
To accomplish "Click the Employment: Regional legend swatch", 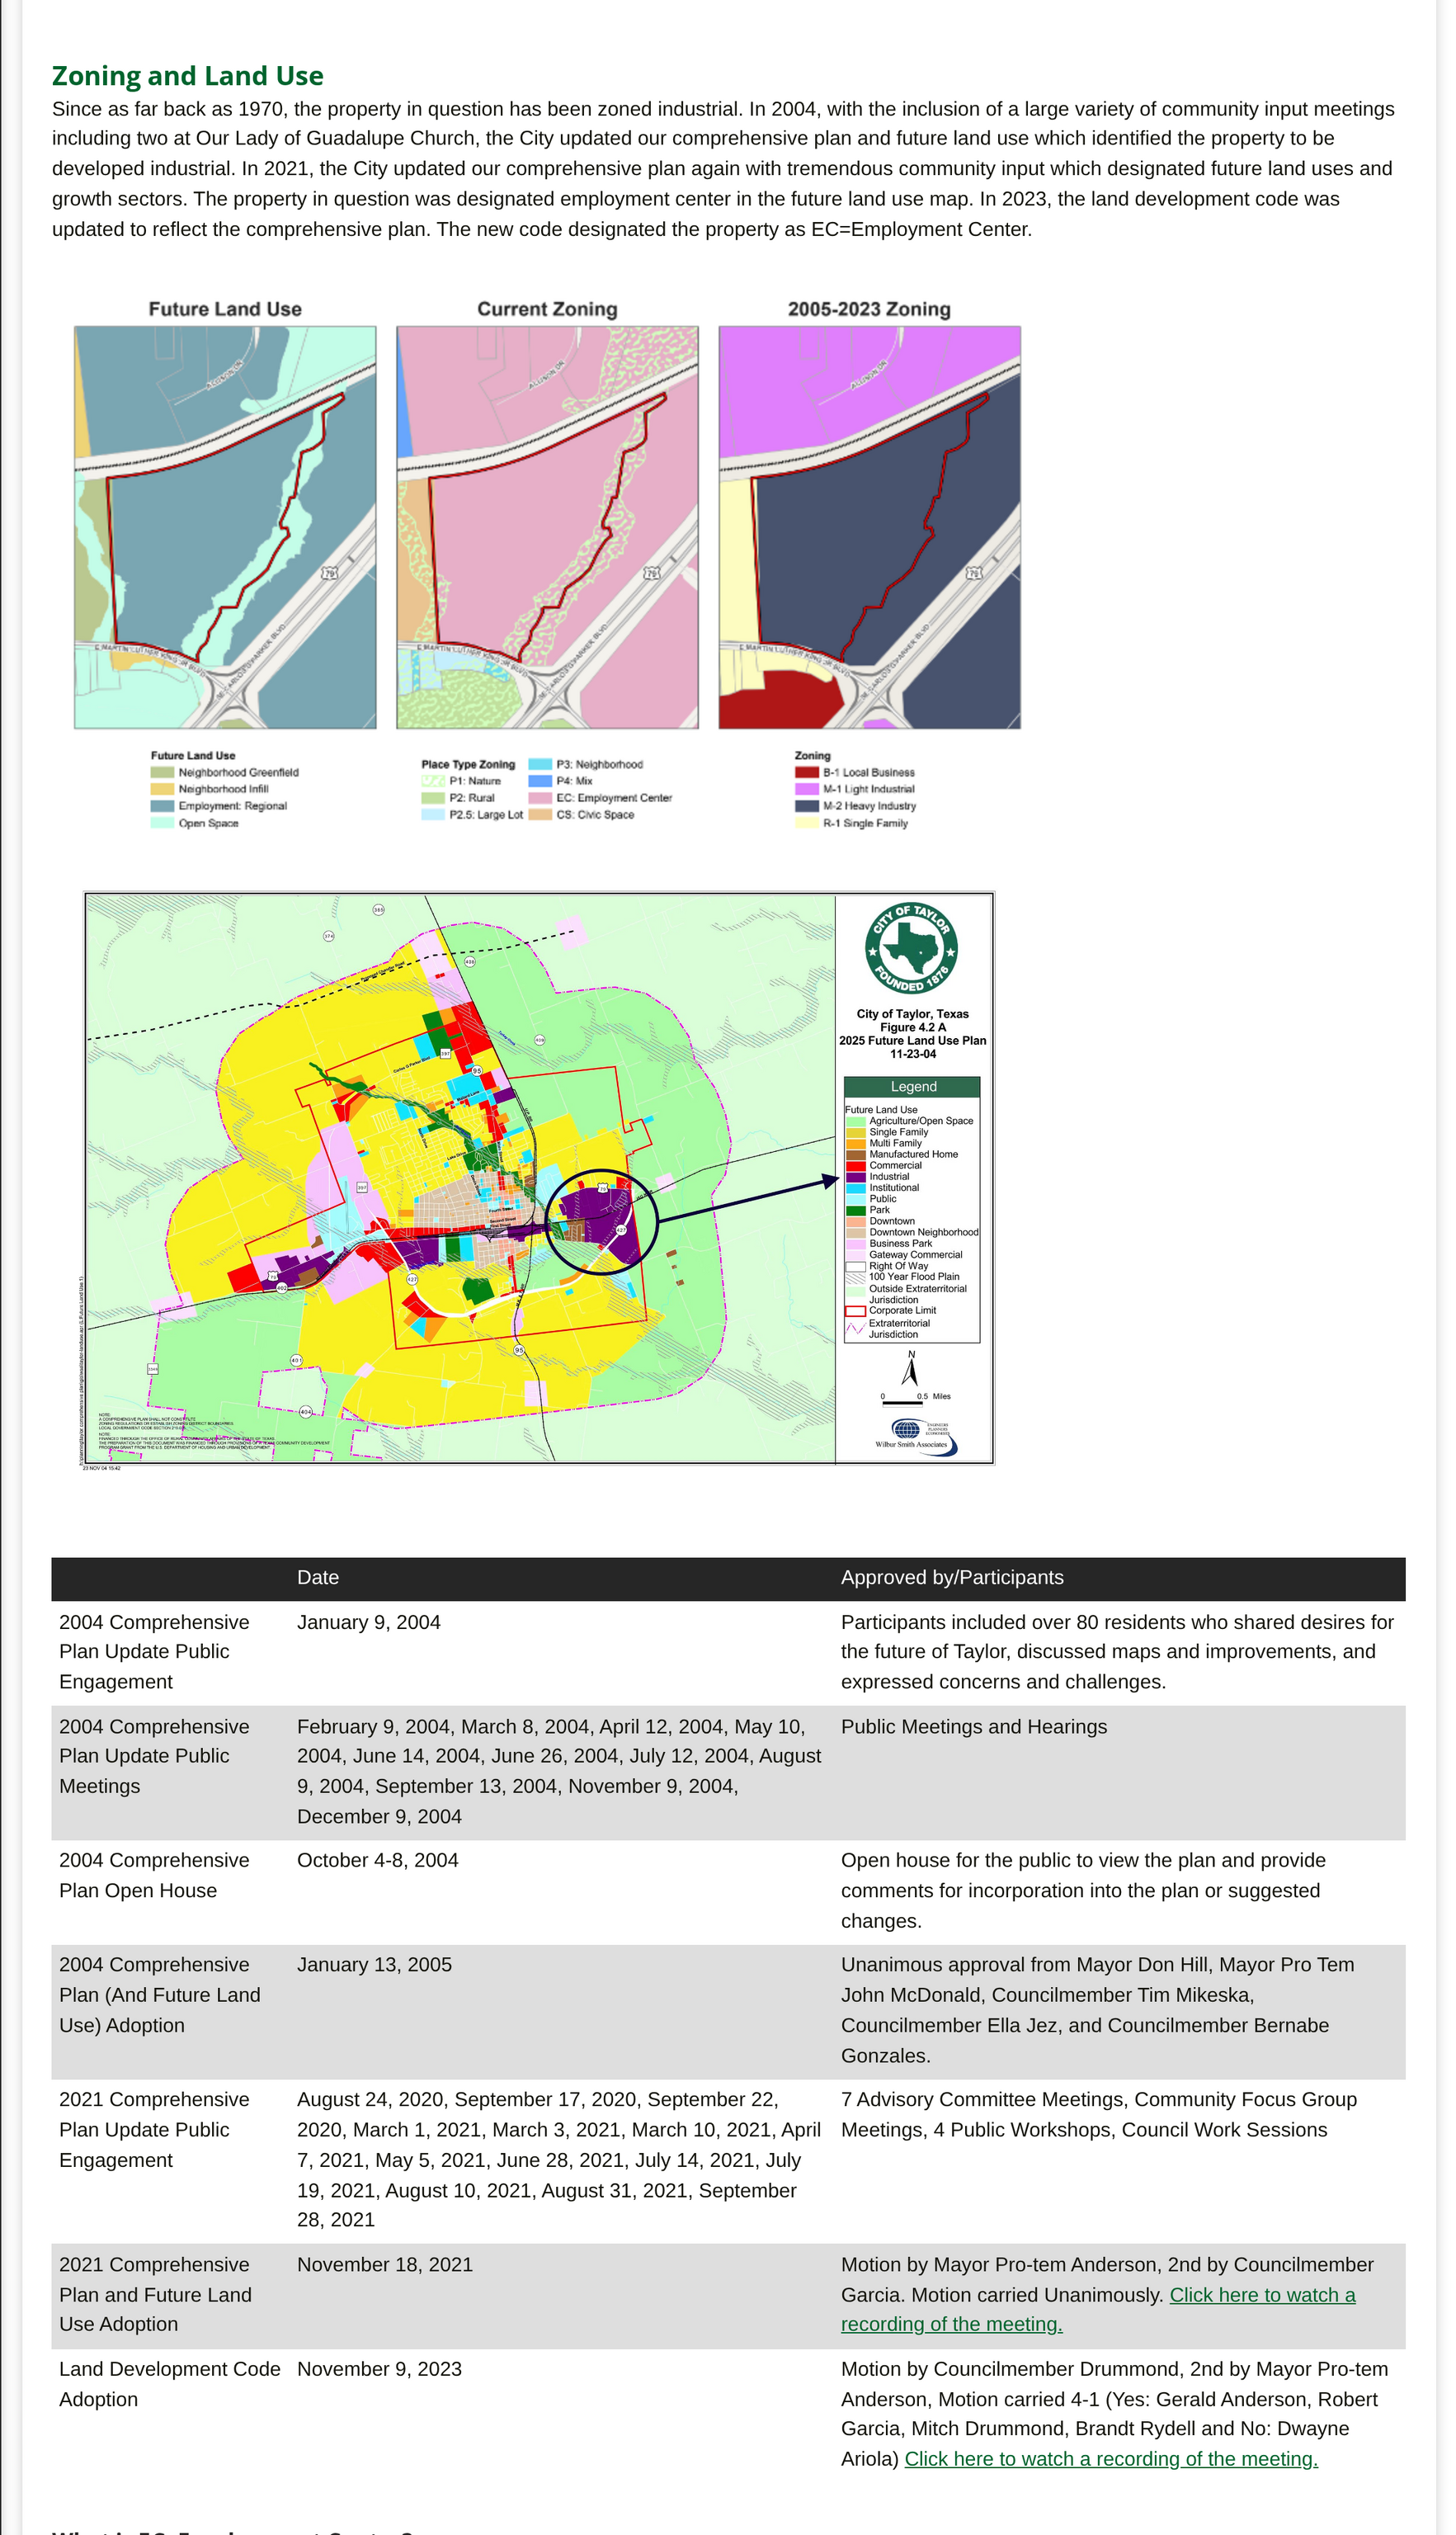I will [162, 806].
